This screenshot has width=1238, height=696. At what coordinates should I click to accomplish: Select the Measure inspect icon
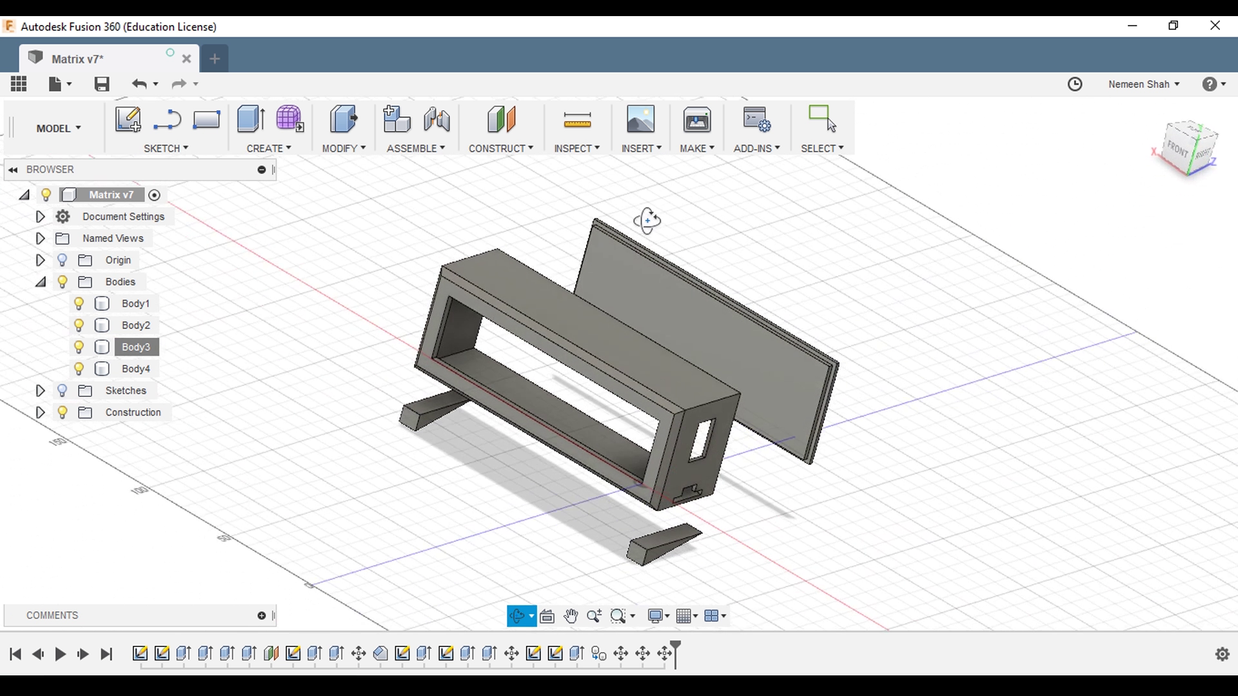577,120
